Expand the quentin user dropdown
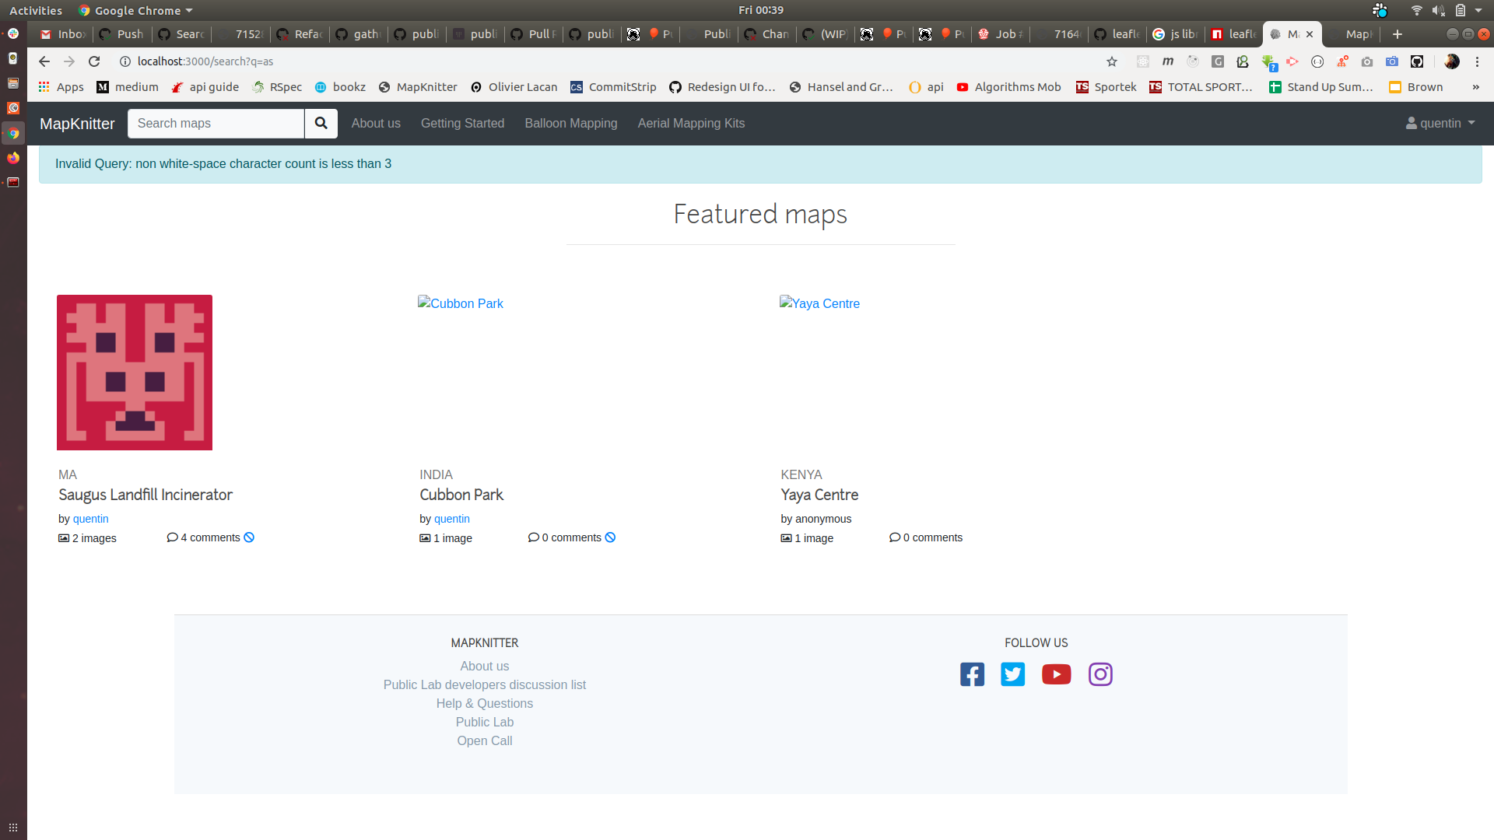This screenshot has width=1494, height=840. (1440, 123)
